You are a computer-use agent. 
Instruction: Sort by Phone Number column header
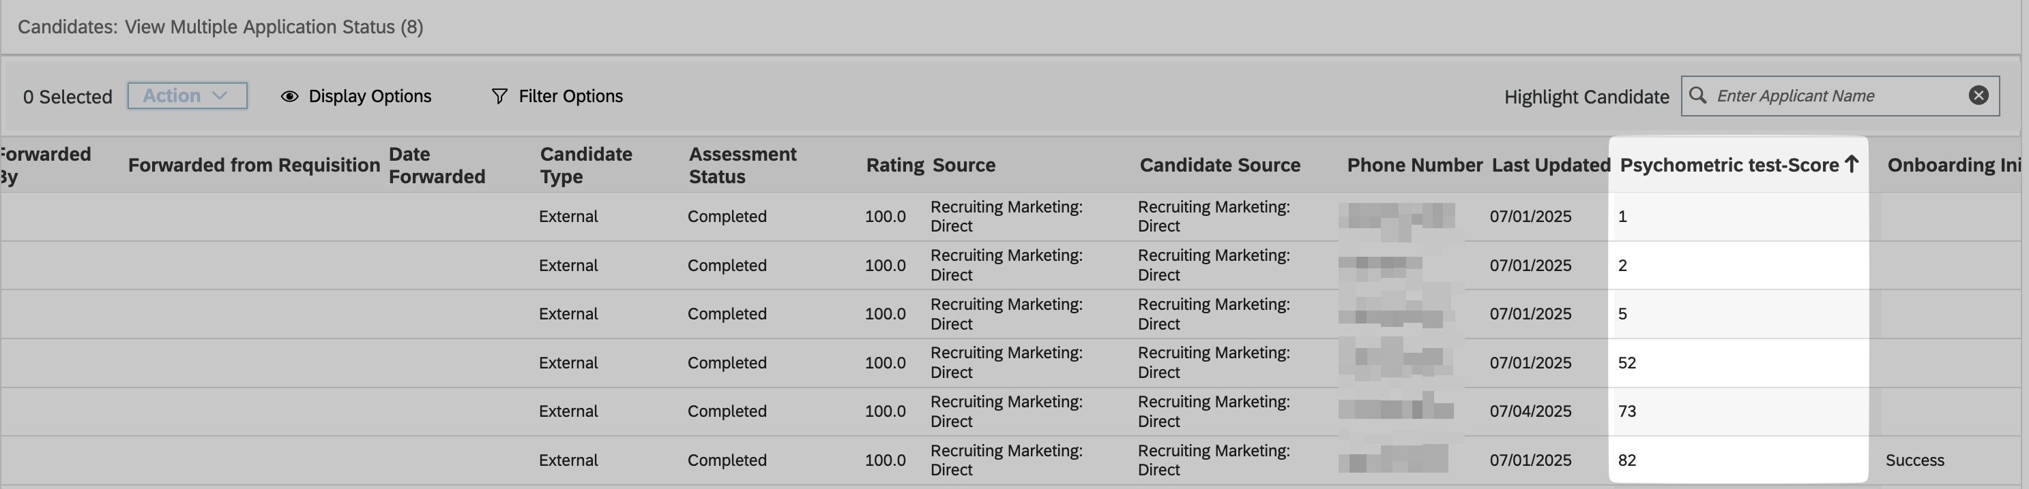(1414, 165)
